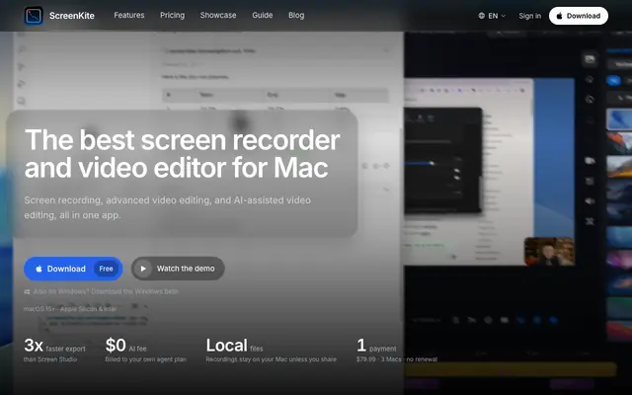
Task: Click "macOS 15+ · Apple Silicon & Intel" text
Action: click(x=70, y=309)
